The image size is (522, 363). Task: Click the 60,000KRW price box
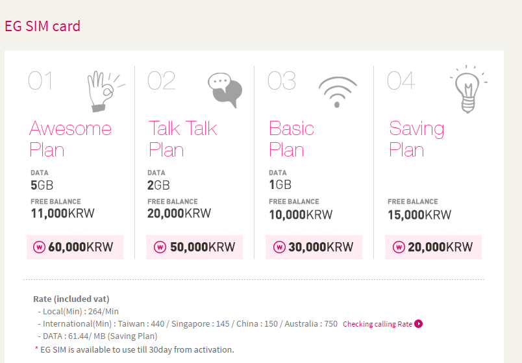75,247
